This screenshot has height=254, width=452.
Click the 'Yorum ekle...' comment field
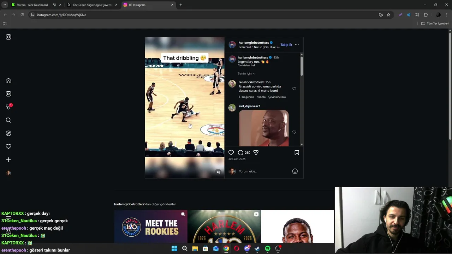pos(264,171)
